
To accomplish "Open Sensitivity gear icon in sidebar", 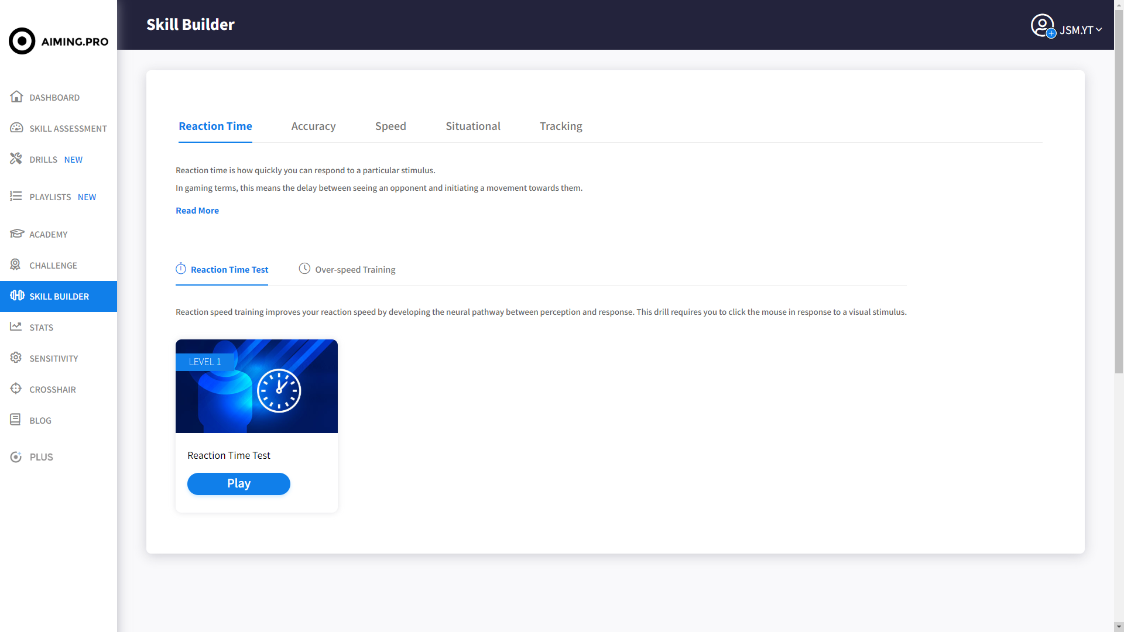I will coord(16,358).
